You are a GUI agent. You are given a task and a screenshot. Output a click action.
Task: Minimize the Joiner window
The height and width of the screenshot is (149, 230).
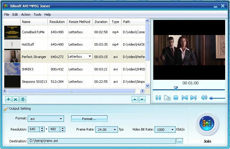coord(215,6)
